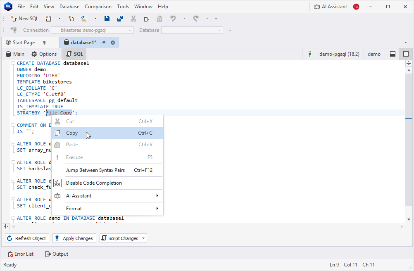Image resolution: width=414 pixels, height=271 pixels.
Task: Click the dbForge Studio logo icon
Action: (8, 7)
